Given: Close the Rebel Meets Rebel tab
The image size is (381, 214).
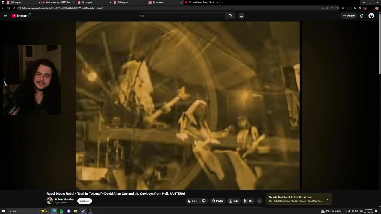Looking at the screenshot, I should pyautogui.click(x=217, y=2).
